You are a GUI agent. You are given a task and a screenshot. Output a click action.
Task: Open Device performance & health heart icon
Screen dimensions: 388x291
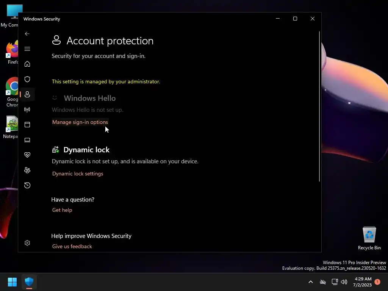[x=27, y=155]
